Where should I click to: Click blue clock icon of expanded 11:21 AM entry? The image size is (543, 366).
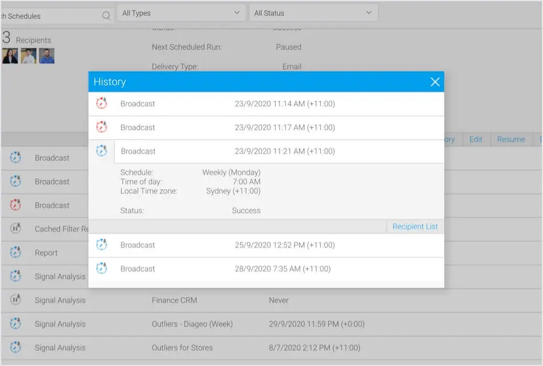[101, 151]
